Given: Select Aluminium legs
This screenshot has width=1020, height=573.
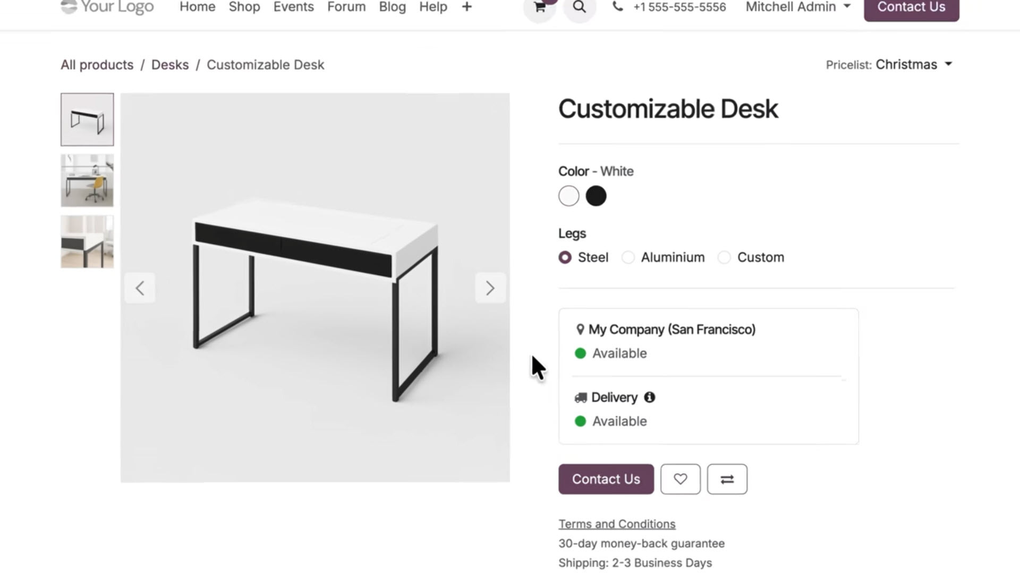Looking at the screenshot, I should click(x=628, y=257).
